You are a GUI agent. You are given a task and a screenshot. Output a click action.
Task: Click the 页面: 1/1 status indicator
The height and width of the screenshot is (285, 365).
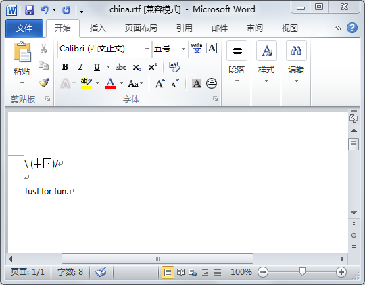(28, 272)
